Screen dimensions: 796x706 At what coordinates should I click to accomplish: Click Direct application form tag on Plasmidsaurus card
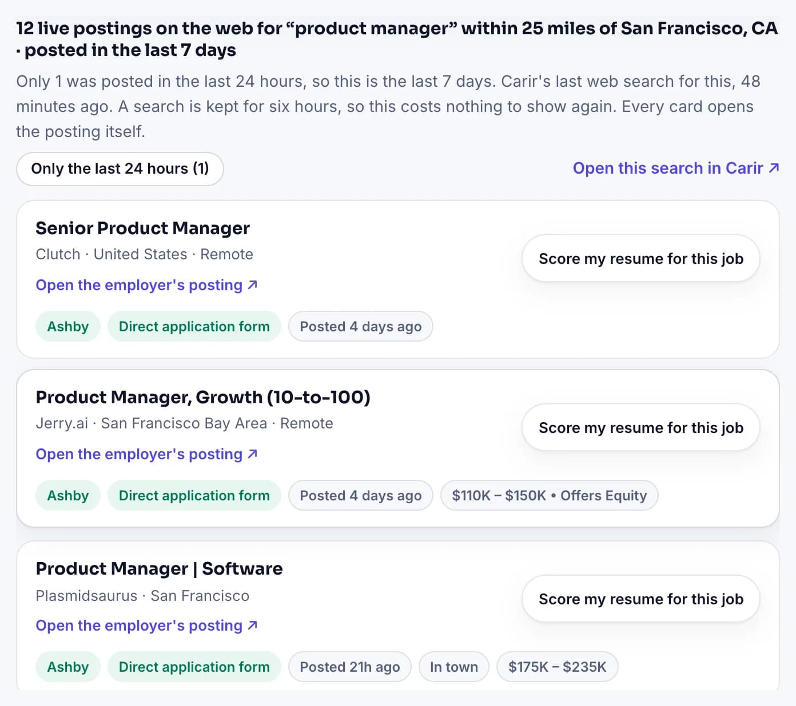coord(194,667)
